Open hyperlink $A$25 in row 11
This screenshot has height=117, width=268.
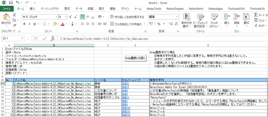click(126, 84)
